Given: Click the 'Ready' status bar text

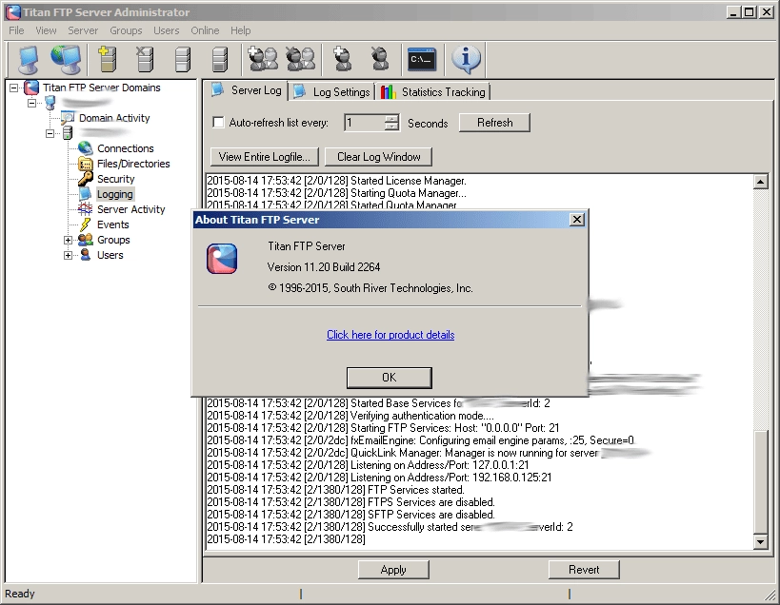Looking at the screenshot, I should point(20,594).
